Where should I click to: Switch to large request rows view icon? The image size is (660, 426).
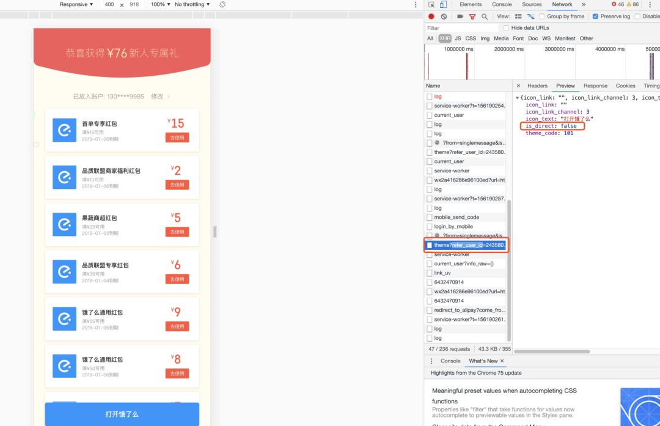pos(518,17)
